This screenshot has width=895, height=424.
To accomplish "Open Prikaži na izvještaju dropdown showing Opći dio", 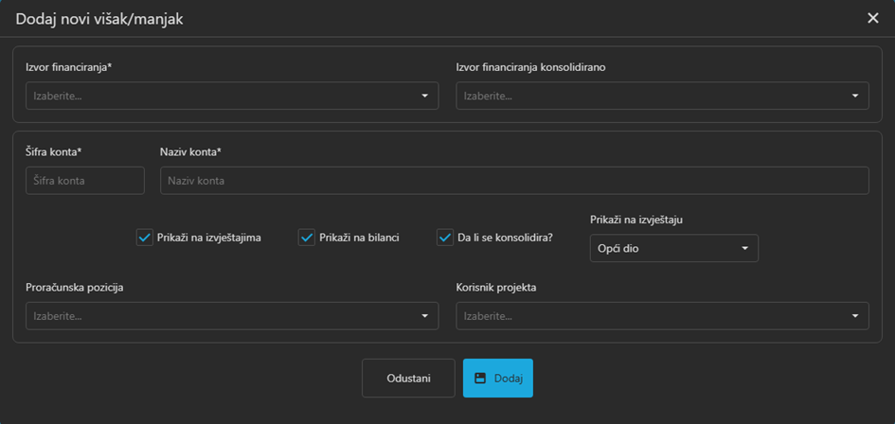I will (663, 248).
